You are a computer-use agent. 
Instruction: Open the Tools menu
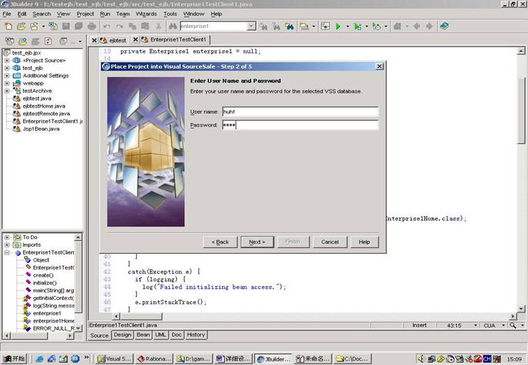pyautogui.click(x=170, y=14)
